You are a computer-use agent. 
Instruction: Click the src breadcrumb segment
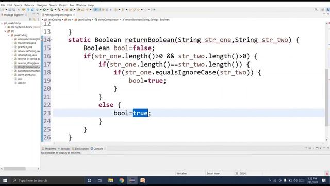tap(68, 20)
